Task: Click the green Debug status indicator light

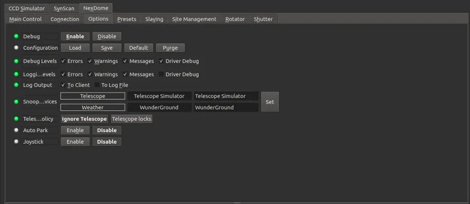Action: tap(16, 36)
